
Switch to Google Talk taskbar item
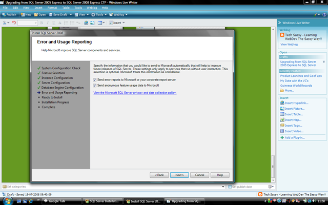click(61, 201)
